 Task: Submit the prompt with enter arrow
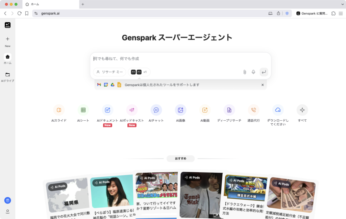[x=264, y=72]
